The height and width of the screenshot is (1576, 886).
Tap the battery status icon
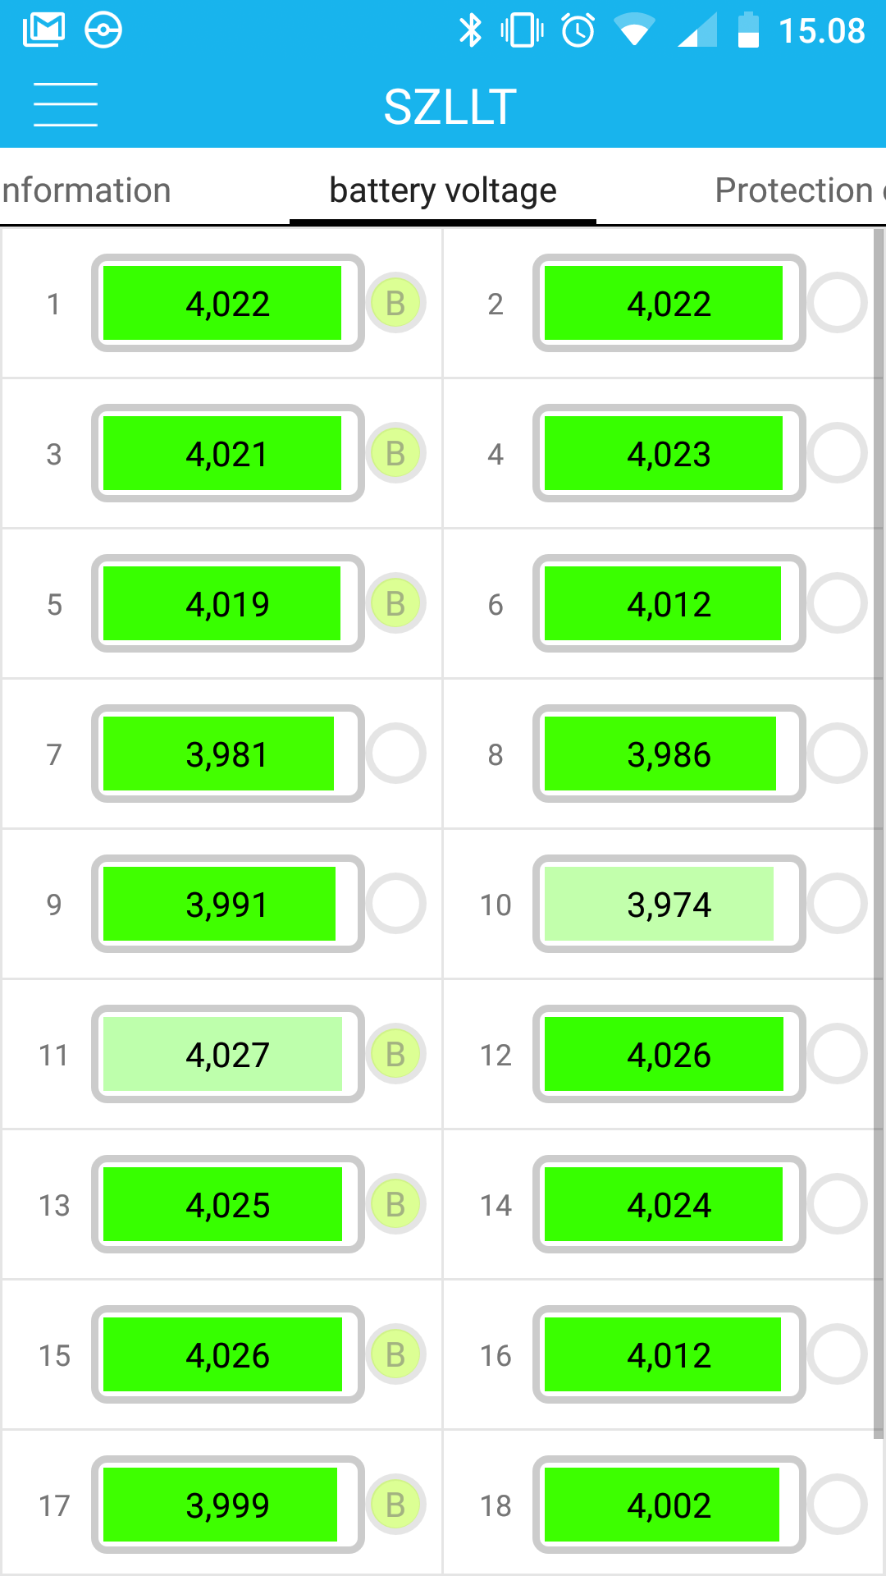(748, 30)
